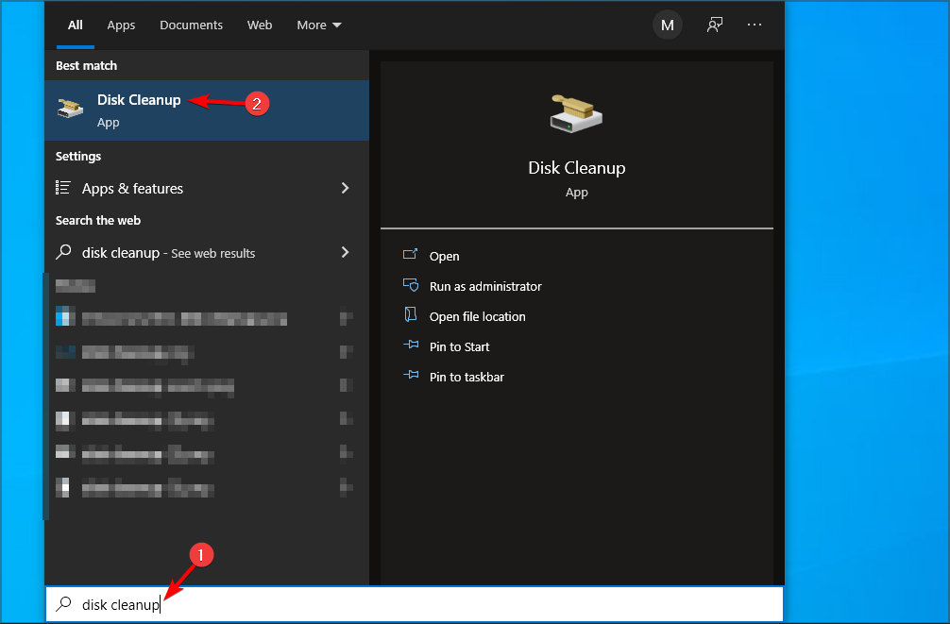Select Pin to Start
This screenshot has width=950, height=624.
[x=459, y=347]
